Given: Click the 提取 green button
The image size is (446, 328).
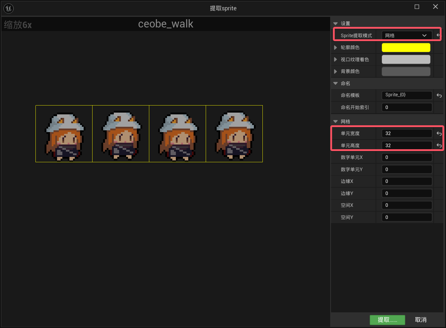Looking at the screenshot, I should pyautogui.click(x=387, y=320).
